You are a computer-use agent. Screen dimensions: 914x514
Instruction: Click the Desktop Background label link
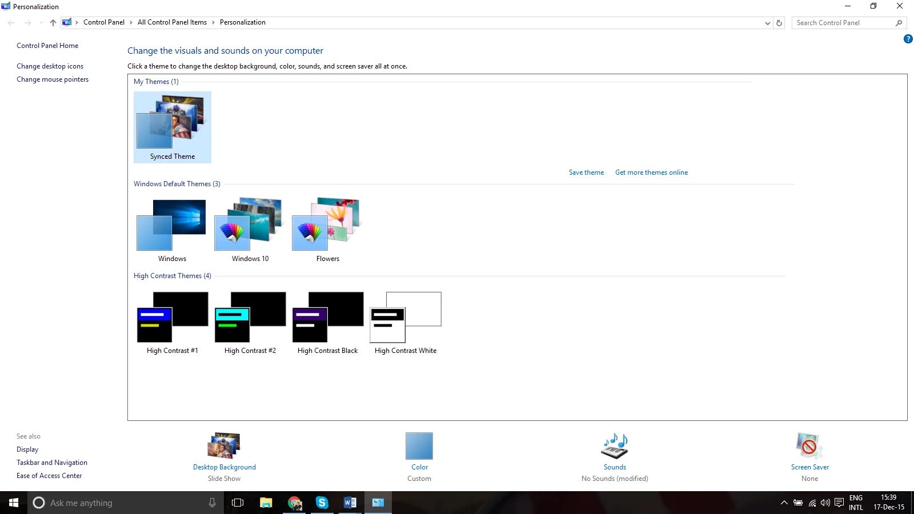(225, 467)
